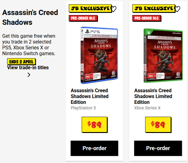Open the View trade-in titles link
Viewport: 188px width, 163px height.
pyautogui.click(x=28, y=67)
